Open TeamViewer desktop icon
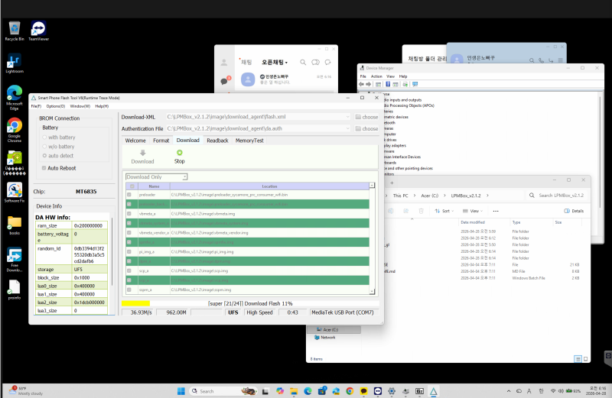Viewport: 612px width, 398px height. (38, 31)
